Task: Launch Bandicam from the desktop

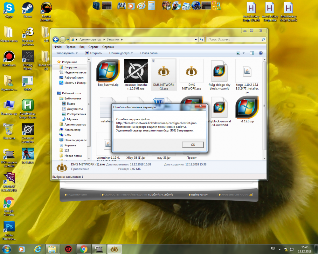Action: (x=9, y=57)
